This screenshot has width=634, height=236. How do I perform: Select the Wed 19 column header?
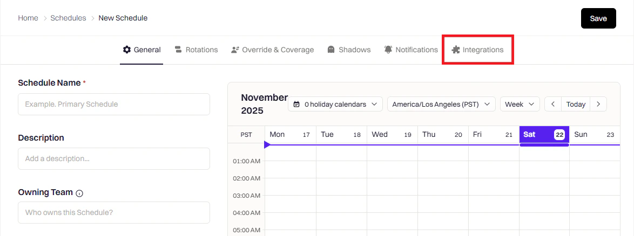click(392, 134)
